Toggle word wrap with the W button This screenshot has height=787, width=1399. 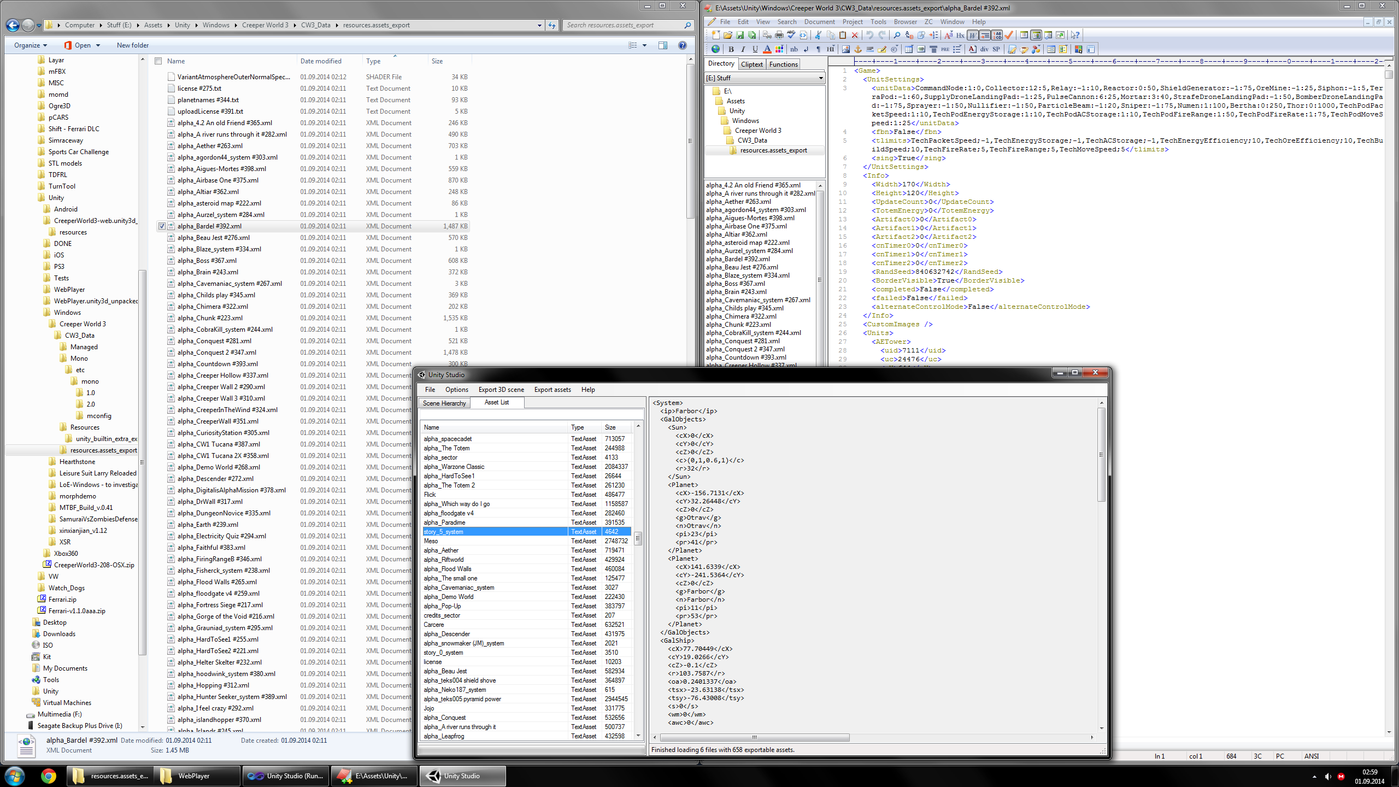click(x=972, y=35)
